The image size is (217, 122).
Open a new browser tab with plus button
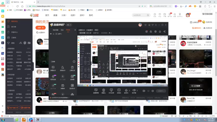coord(38,2)
